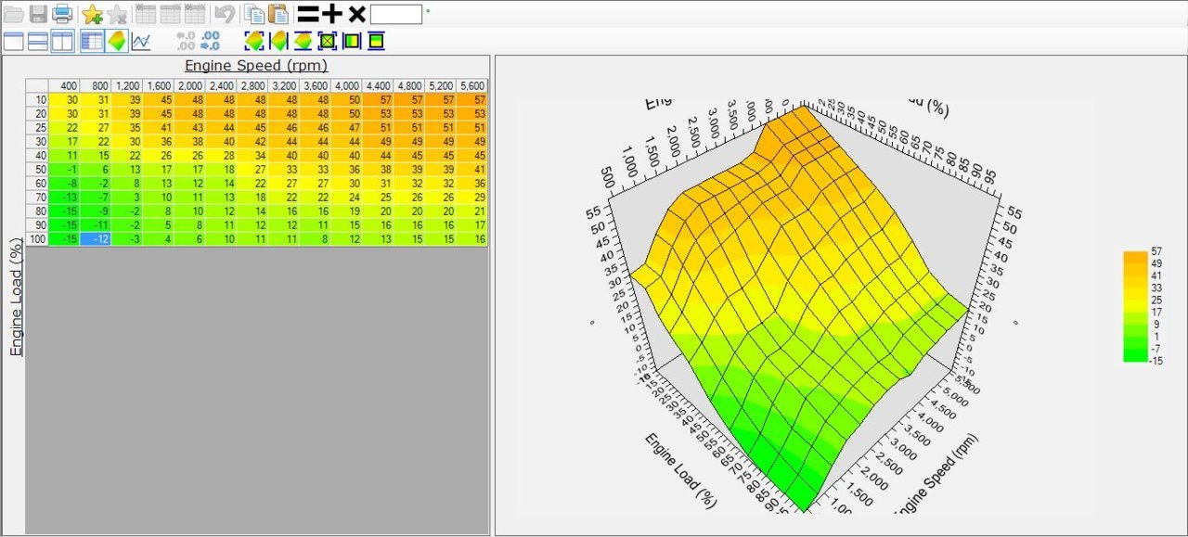Toggle the 3D surface view icon
This screenshot has width=1188, height=537.
point(117,41)
